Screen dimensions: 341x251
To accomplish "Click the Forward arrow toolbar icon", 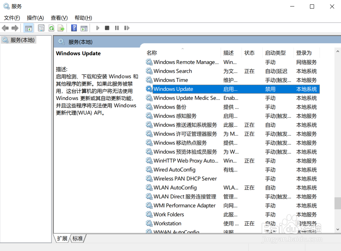I will click(15, 28).
